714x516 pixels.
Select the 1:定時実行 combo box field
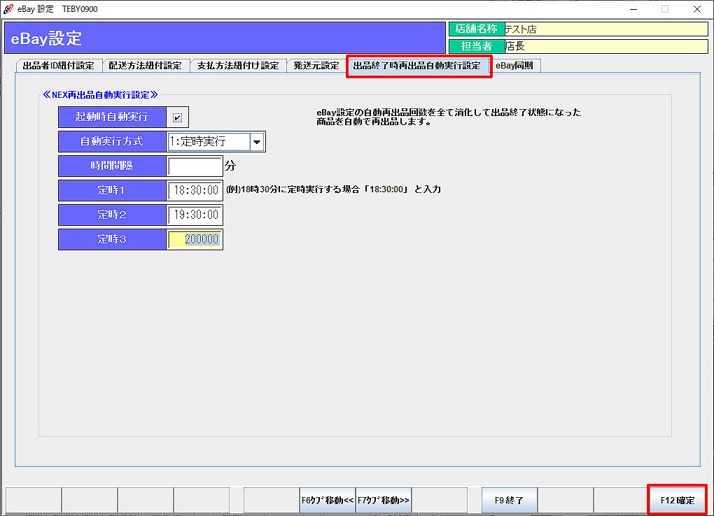(x=209, y=142)
